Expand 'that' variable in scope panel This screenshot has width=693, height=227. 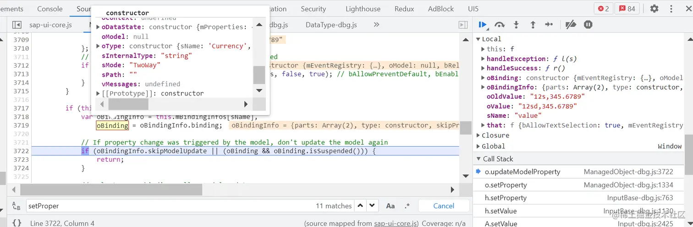coord(483,125)
